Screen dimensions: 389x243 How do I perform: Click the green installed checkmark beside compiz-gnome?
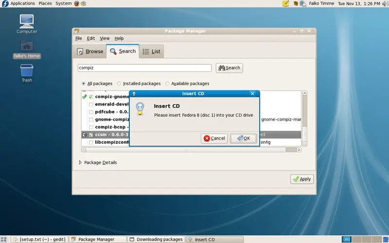[84, 96]
